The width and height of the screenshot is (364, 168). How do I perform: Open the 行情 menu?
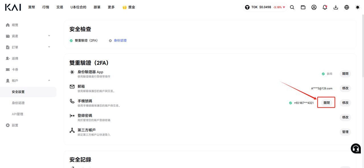[x=45, y=7]
